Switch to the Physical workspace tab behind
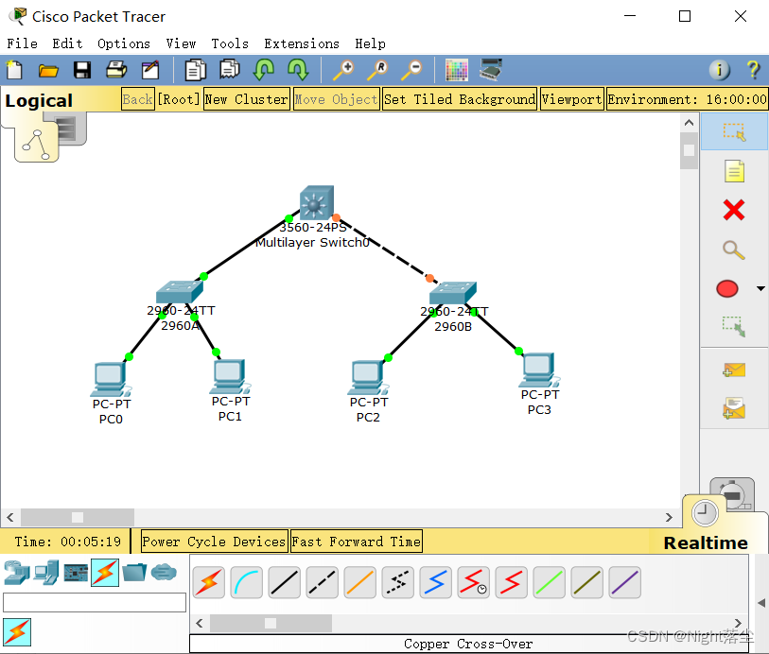The height and width of the screenshot is (654, 769). [71, 128]
